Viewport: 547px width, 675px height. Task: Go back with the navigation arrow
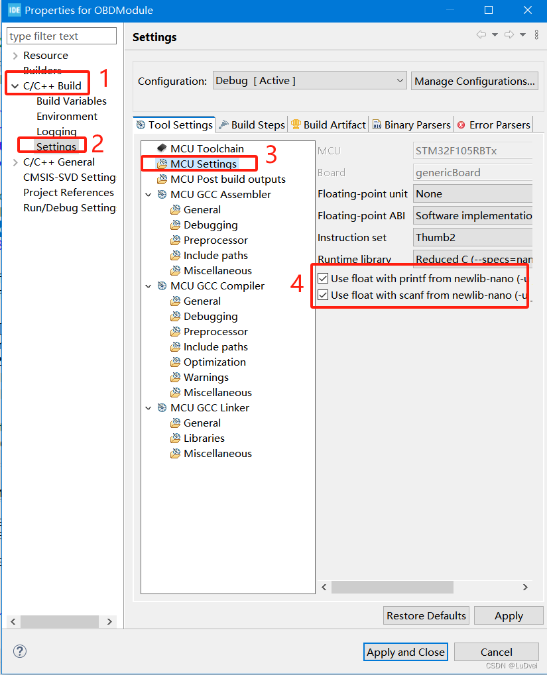tap(481, 34)
